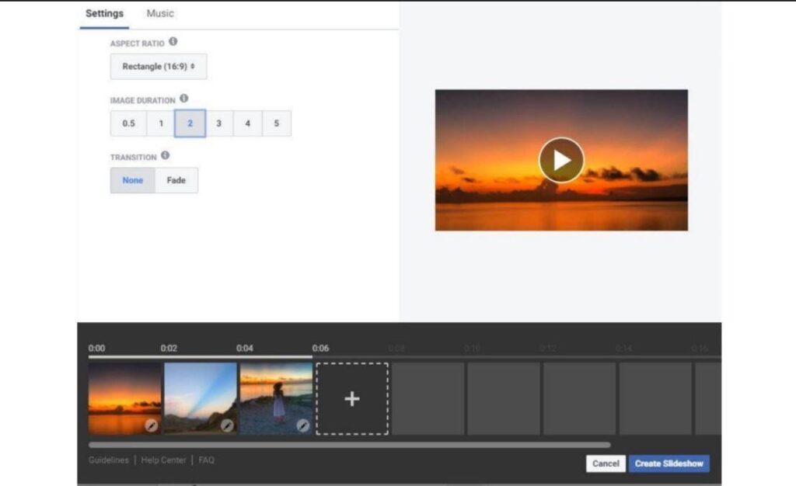The width and height of the screenshot is (796, 486).
Task: Click the horizontal timeline scrollbar
Action: [x=349, y=445]
